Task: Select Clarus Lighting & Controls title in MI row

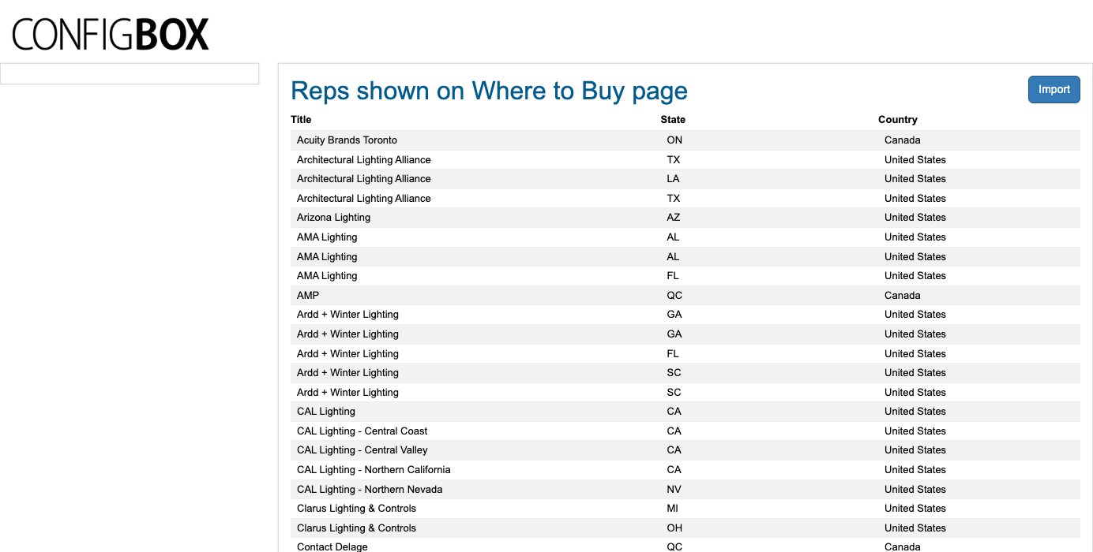Action: 356,509
